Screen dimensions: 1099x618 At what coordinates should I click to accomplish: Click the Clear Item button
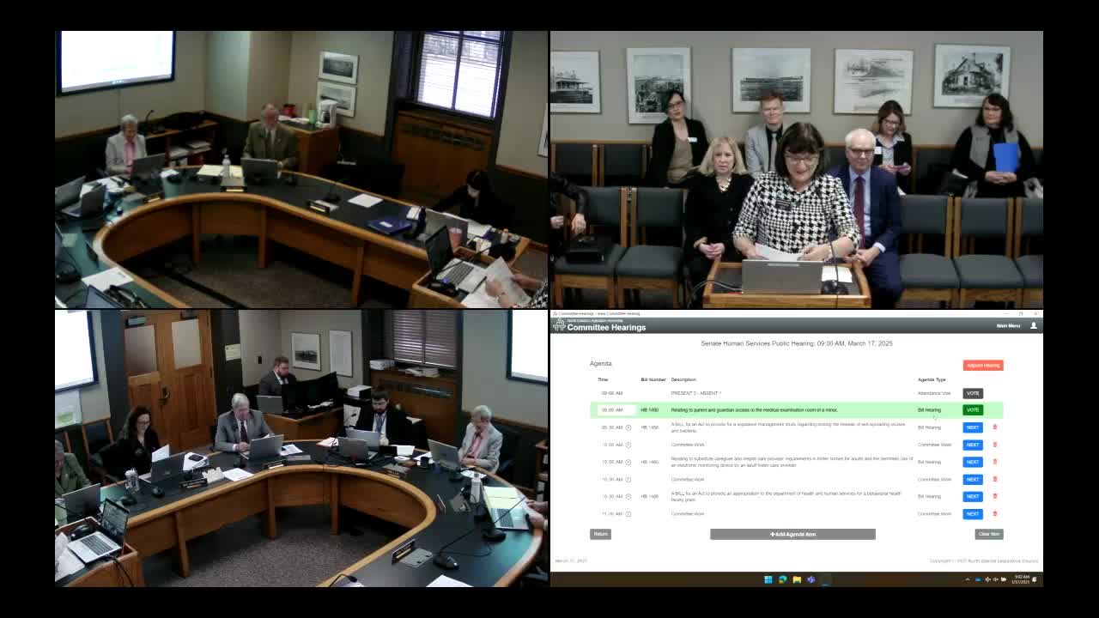pos(989,534)
